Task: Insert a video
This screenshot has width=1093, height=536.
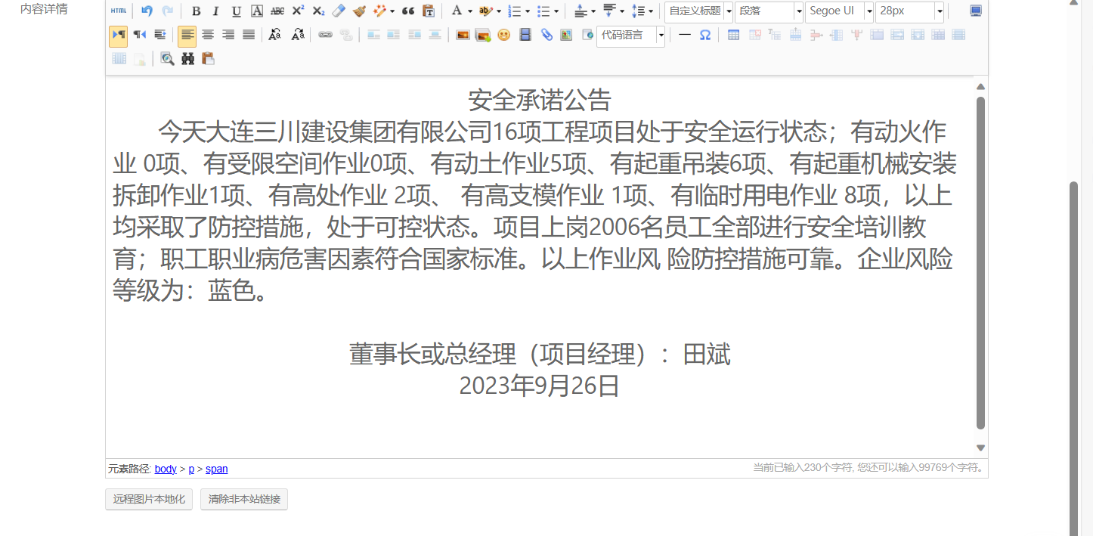Action: click(525, 35)
